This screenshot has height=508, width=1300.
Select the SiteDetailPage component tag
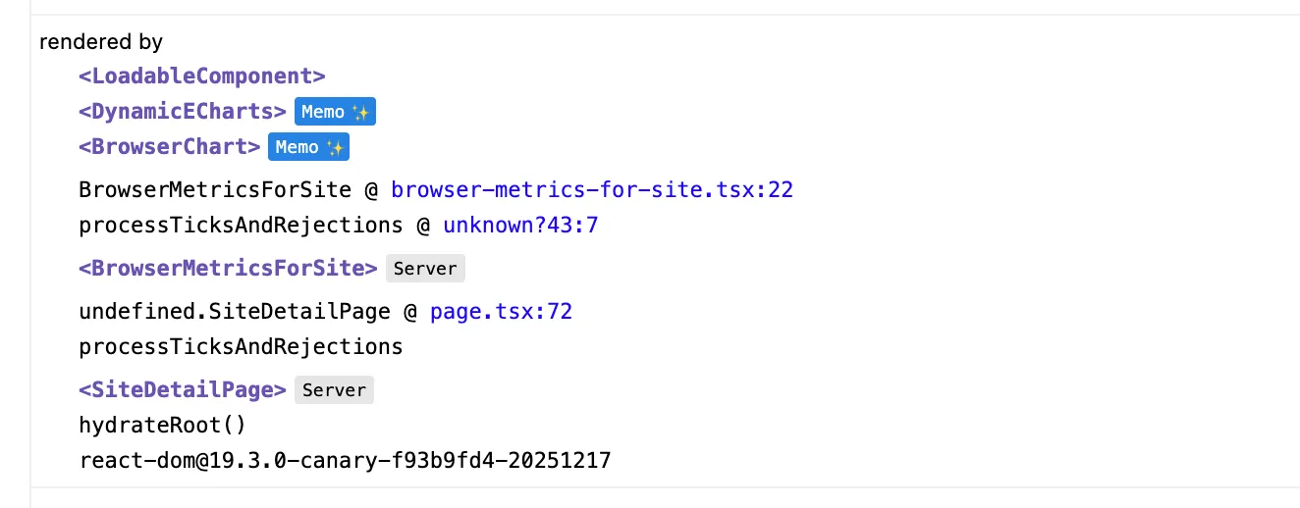pos(183,390)
